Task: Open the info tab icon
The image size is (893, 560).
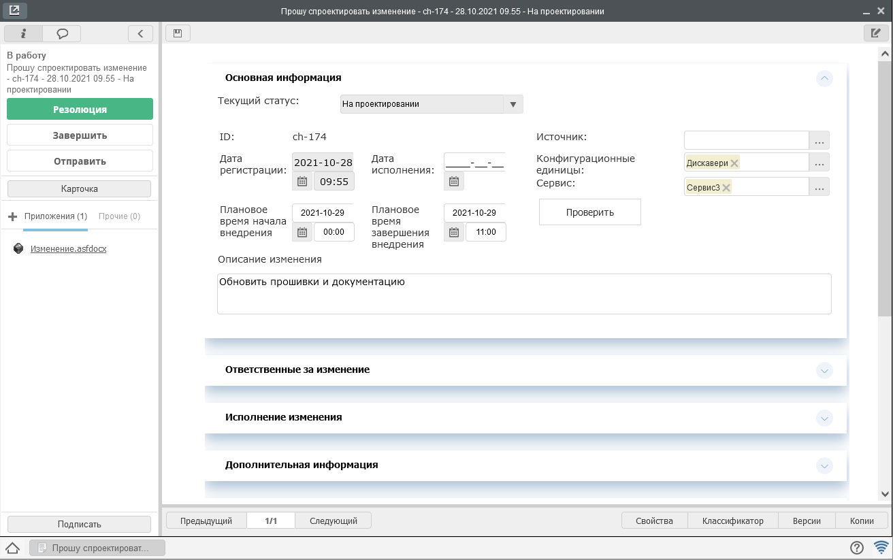Action: (24, 33)
